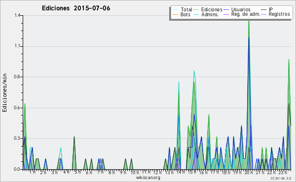The width and height of the screenshot is (296, 182).
Task: Click the '23 h' x-axis label
Action: [283, 172]
